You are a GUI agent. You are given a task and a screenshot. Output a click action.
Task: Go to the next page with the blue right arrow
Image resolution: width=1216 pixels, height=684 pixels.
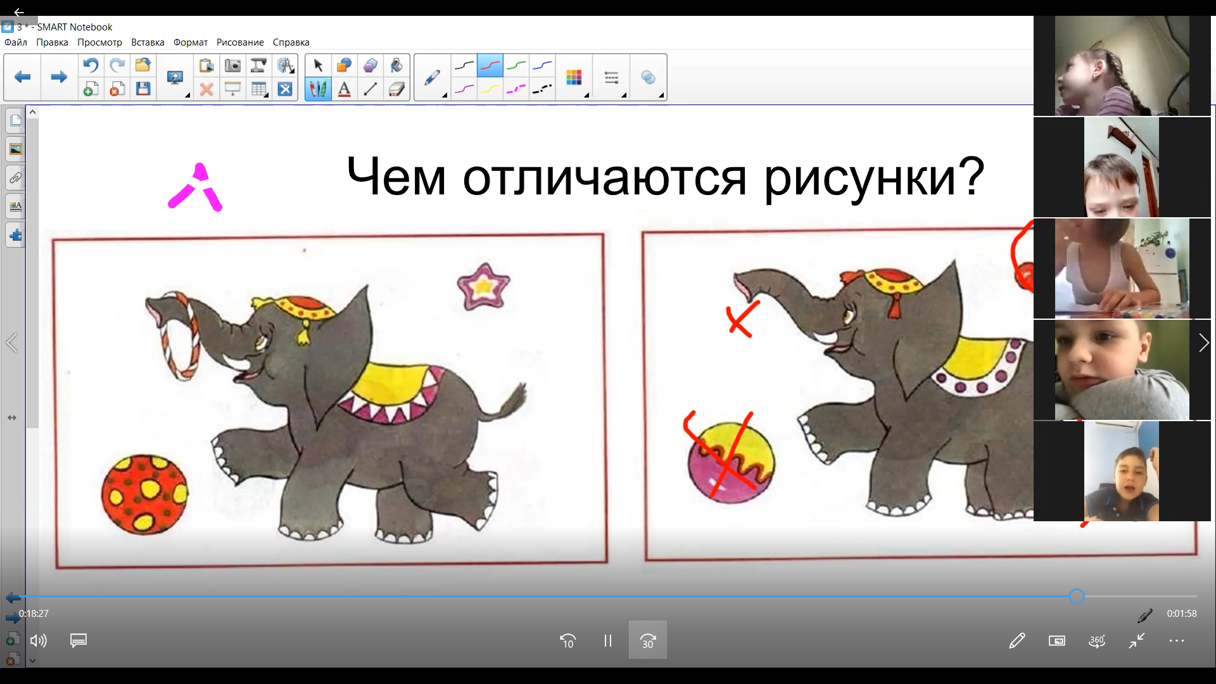[59, 77]
